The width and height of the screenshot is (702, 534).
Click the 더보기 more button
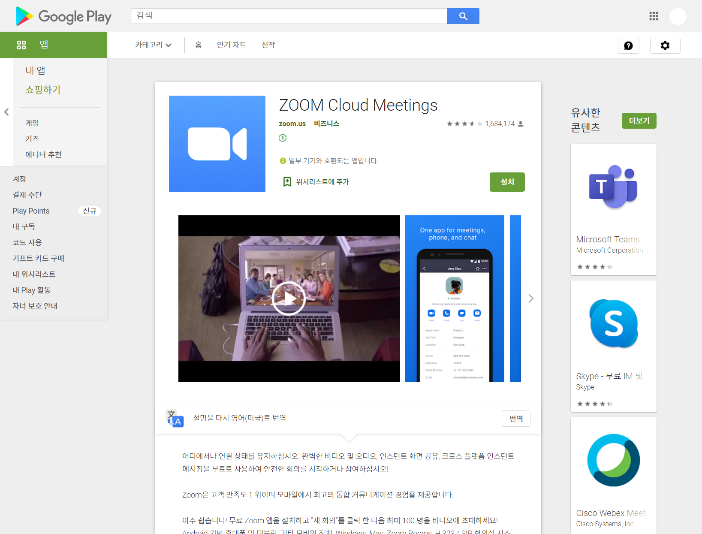tap(639, 121)
